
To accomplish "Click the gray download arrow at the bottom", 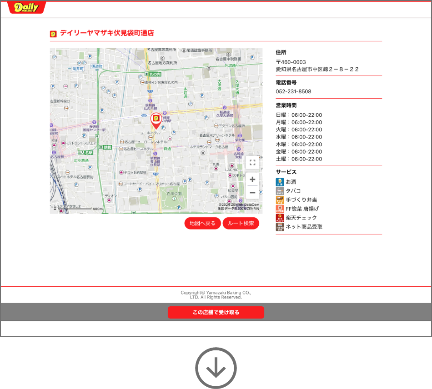I will point(216,368).
